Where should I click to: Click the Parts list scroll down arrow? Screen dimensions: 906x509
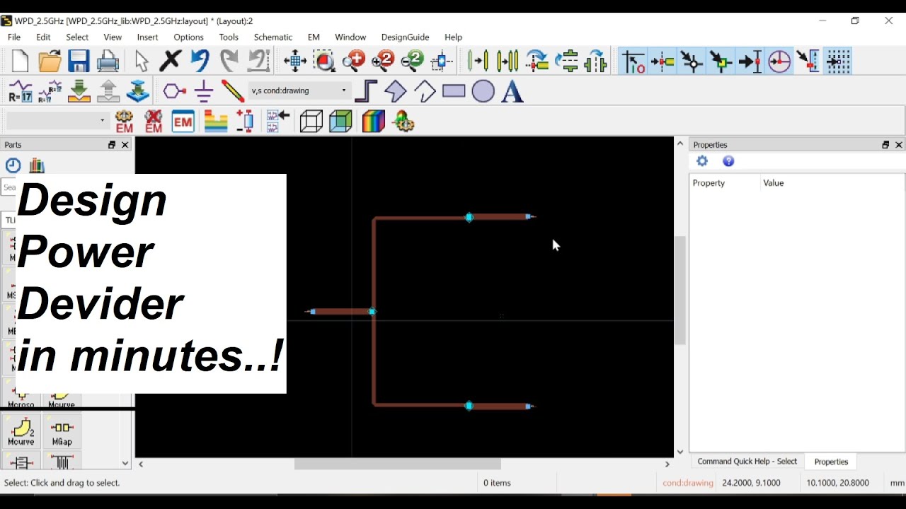[x=125, y=464]
